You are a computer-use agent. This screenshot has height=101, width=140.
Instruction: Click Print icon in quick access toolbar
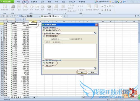pos(7,16)
